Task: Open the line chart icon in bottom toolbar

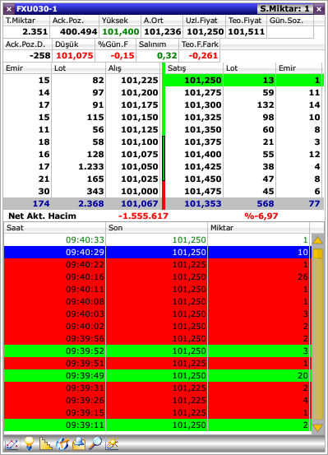Action: point(12,443)
